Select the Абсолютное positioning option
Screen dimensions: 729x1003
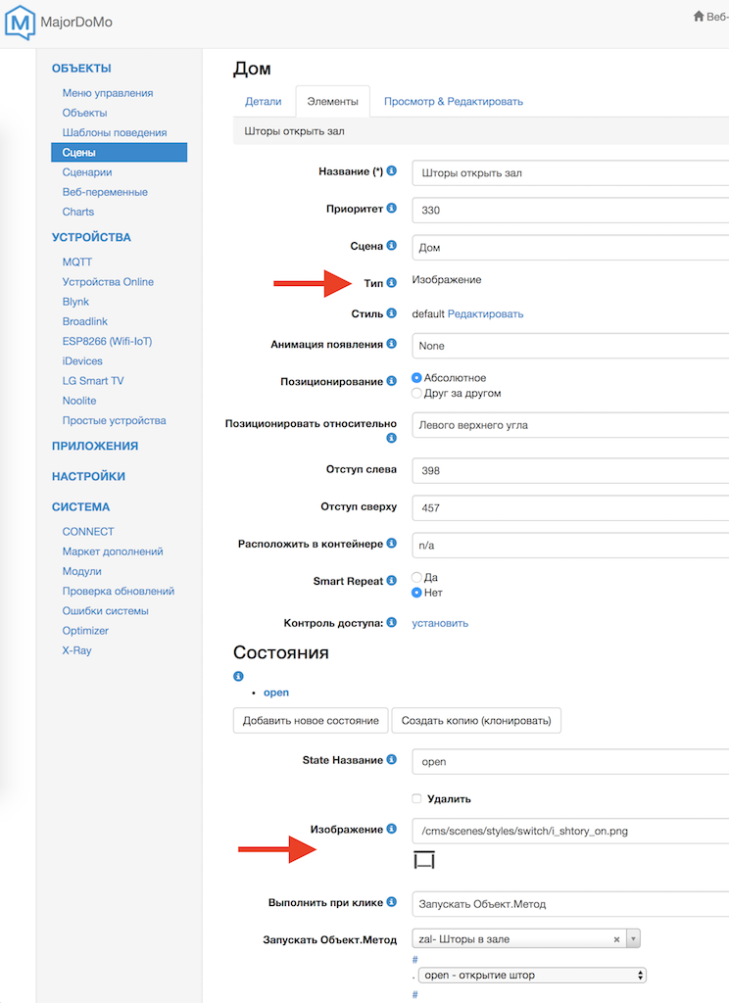[417, 377]
